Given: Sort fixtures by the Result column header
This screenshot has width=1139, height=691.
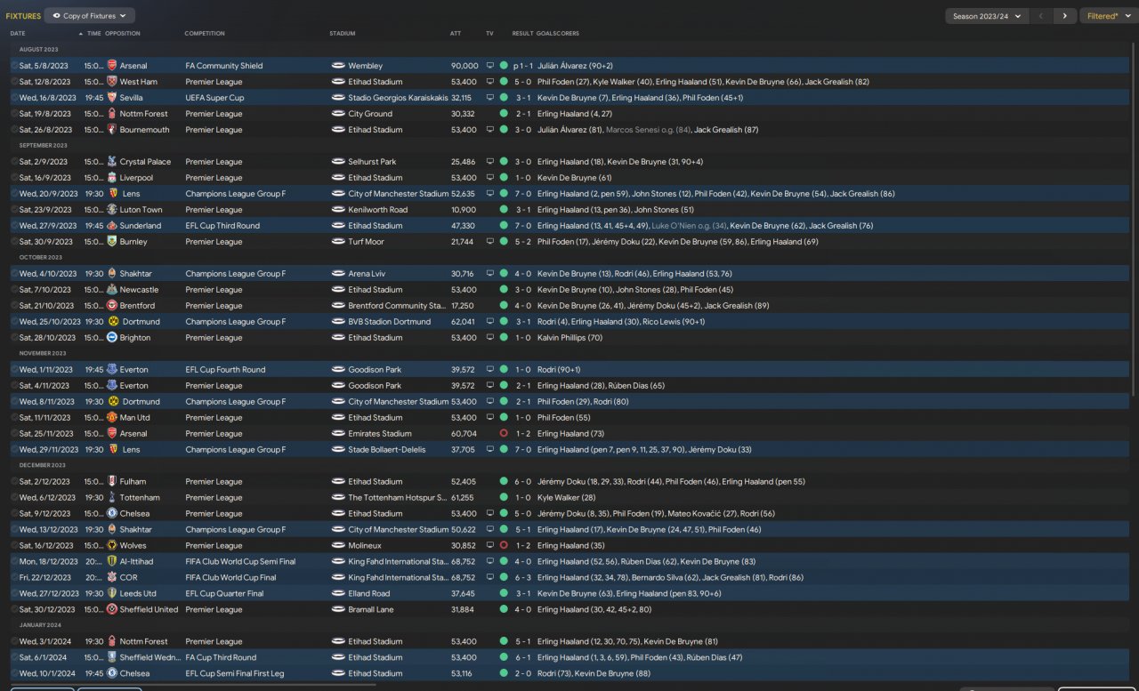Looking at the screenshot, I should click(x=522, y=34).
